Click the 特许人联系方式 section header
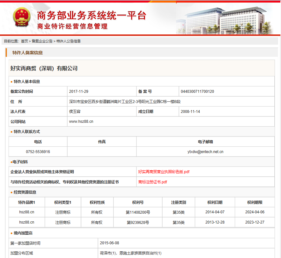The image size is (281, 258). pyautogui.click(x=27, y=132)
